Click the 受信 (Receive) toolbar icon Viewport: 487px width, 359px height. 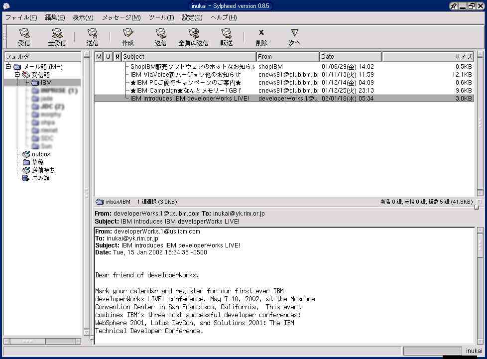pos(24,37)
